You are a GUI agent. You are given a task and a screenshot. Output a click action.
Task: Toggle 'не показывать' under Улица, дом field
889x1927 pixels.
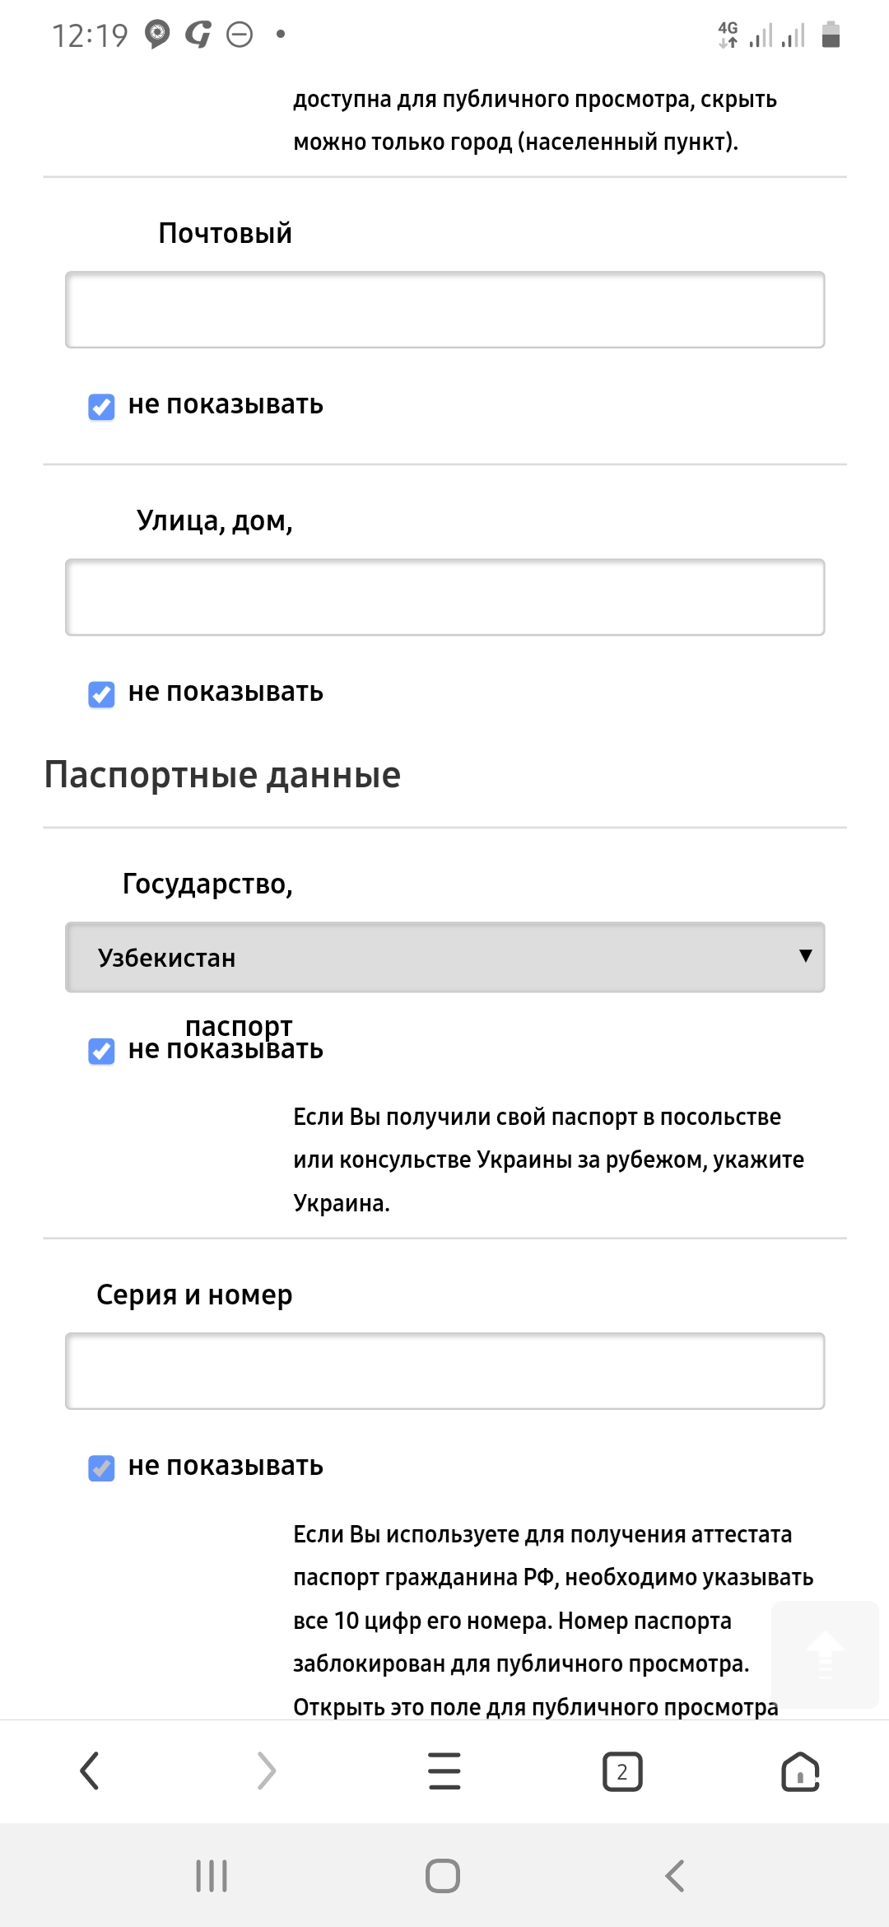pos(102,694)
